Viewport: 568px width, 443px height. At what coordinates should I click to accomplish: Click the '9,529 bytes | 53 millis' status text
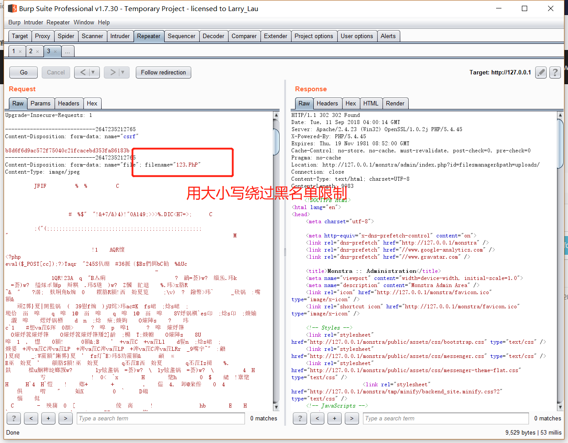pyautogui.click(x=533, y=432)
